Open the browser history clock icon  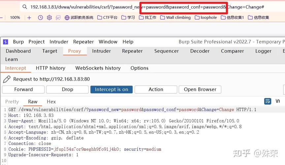pyautogui.click(x=40, y=17)
